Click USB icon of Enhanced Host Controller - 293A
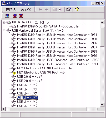The width and height of the screenshot is (106, 118). pos(14,60)
